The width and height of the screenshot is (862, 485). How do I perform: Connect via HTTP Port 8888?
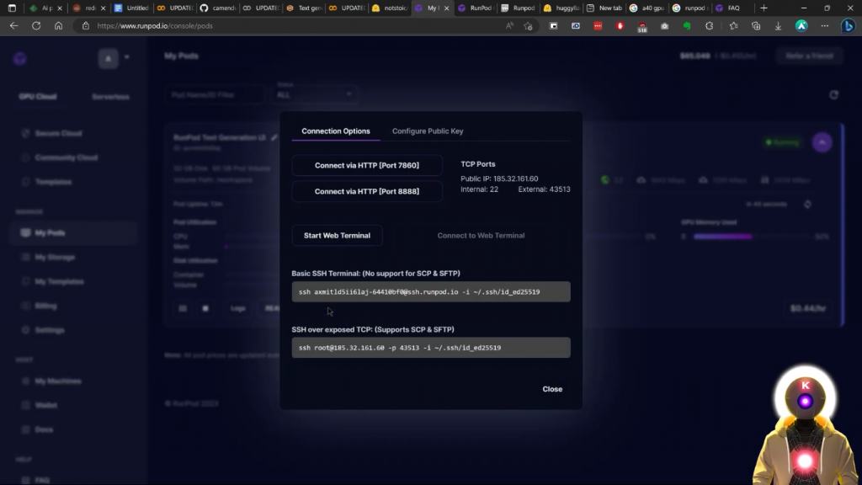(367, 191)
